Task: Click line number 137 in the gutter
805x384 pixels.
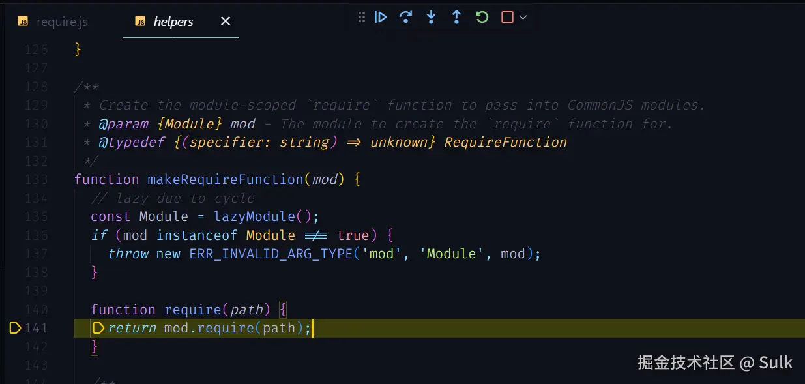Action: 37,254
